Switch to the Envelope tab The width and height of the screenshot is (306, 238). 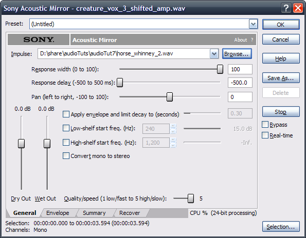[x=58, y=213]
